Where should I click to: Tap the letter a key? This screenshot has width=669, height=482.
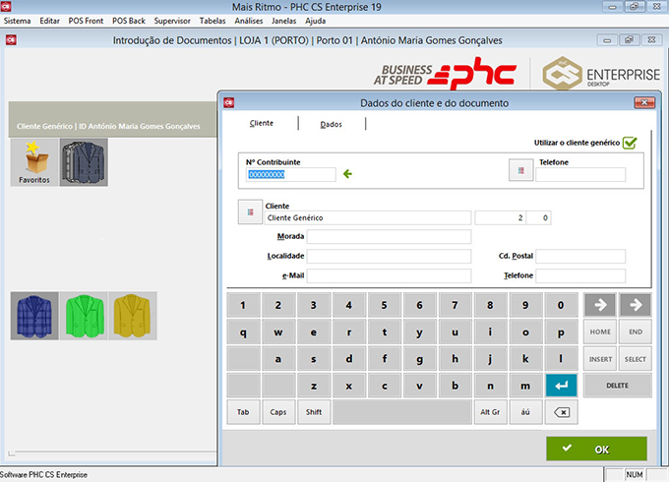[x=278, y=359]
